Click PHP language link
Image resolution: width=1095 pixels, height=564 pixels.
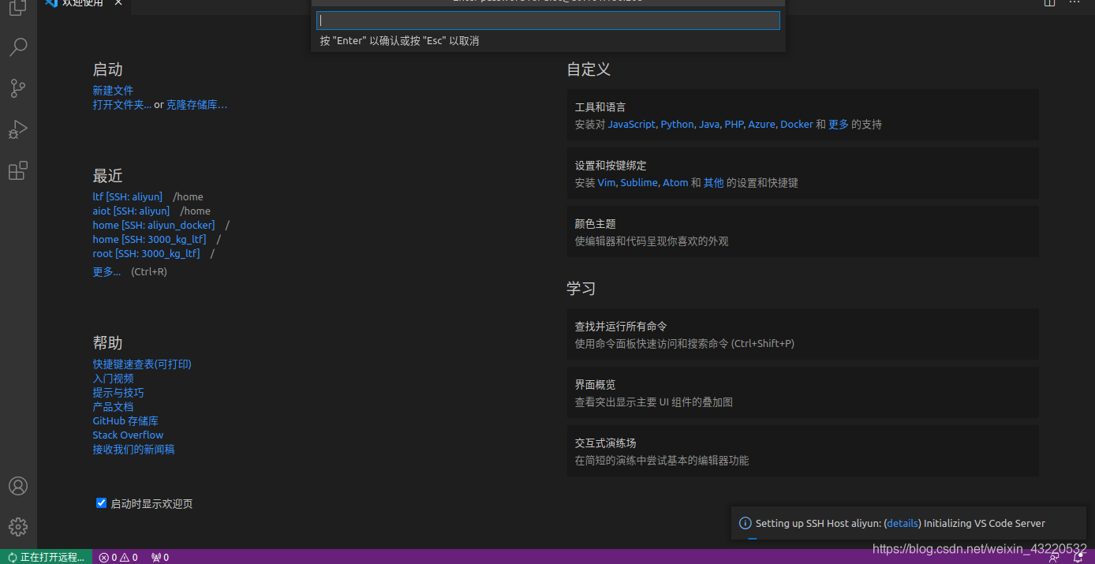(x=734, y=125)
